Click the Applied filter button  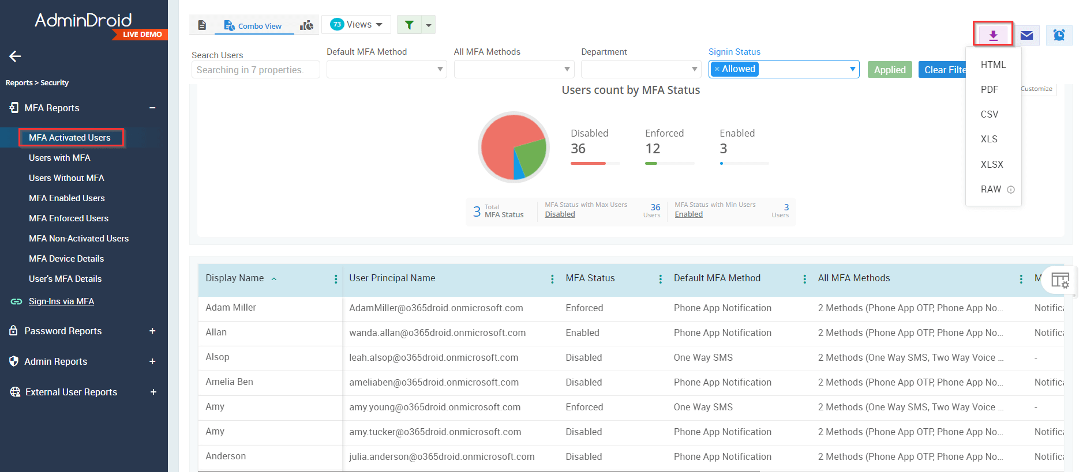click(x=889, y=70)
